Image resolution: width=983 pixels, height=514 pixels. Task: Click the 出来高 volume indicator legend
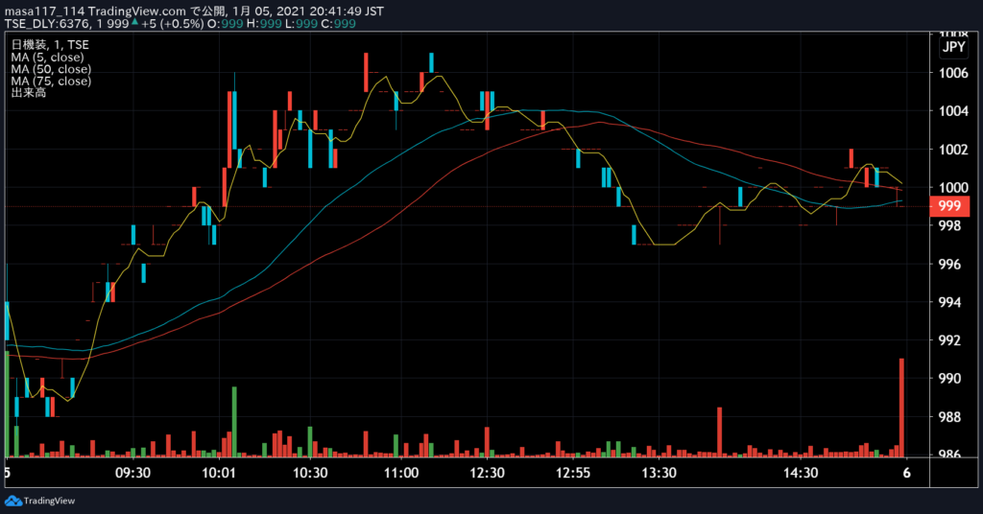[x=28, y=93]
